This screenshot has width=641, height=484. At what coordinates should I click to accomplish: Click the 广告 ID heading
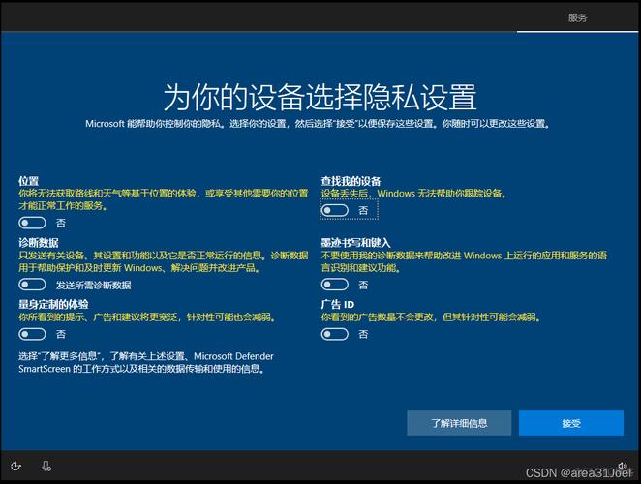(338, 304)
